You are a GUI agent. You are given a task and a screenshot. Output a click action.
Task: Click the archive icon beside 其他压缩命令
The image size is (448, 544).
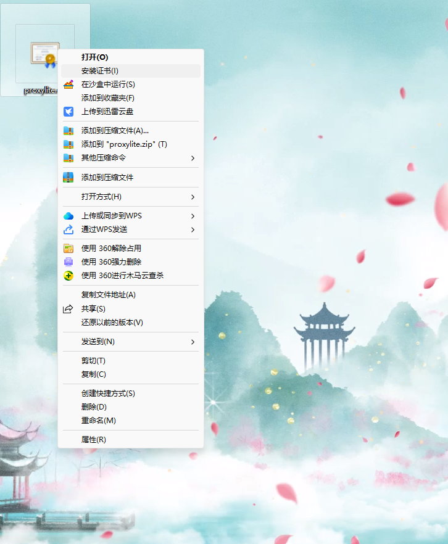(68, 158)
